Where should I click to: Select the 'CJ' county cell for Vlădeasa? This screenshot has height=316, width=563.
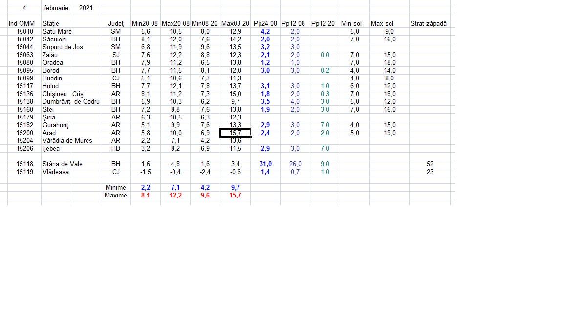click(116, 172)
